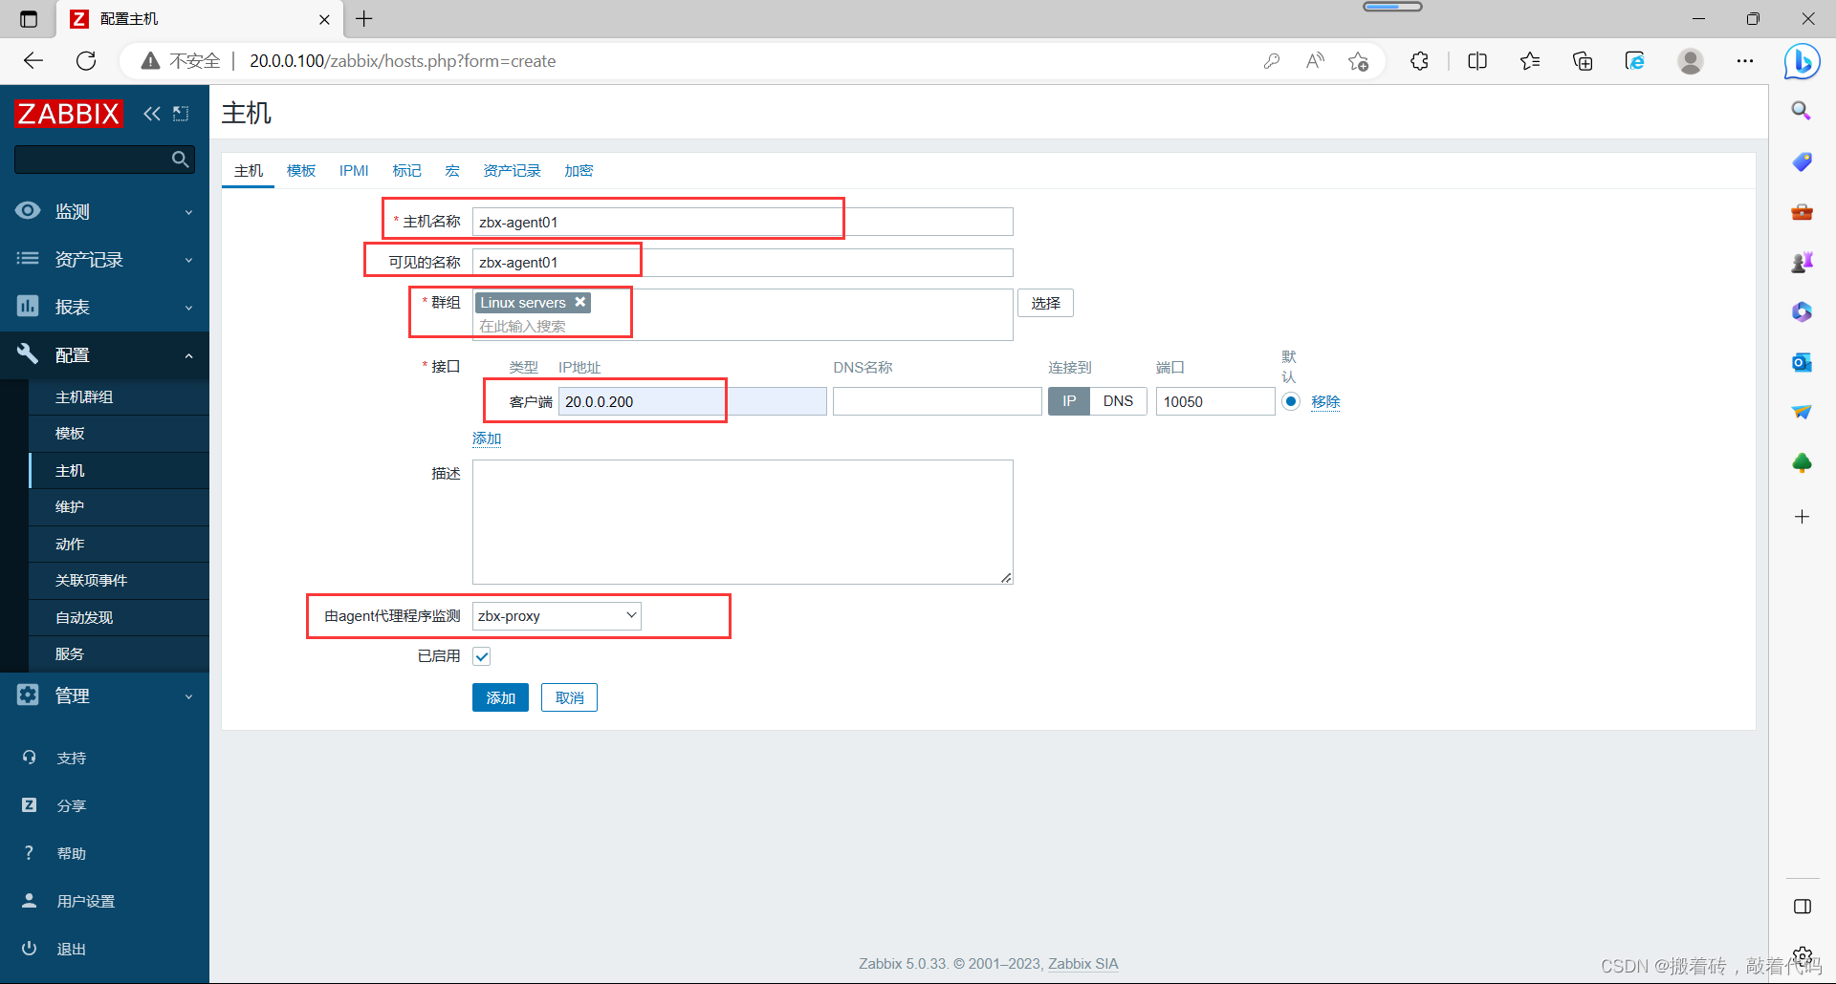Switch to the 宏 tab
This screenshot has width=1836, height=984.
(x=452, y=170)
